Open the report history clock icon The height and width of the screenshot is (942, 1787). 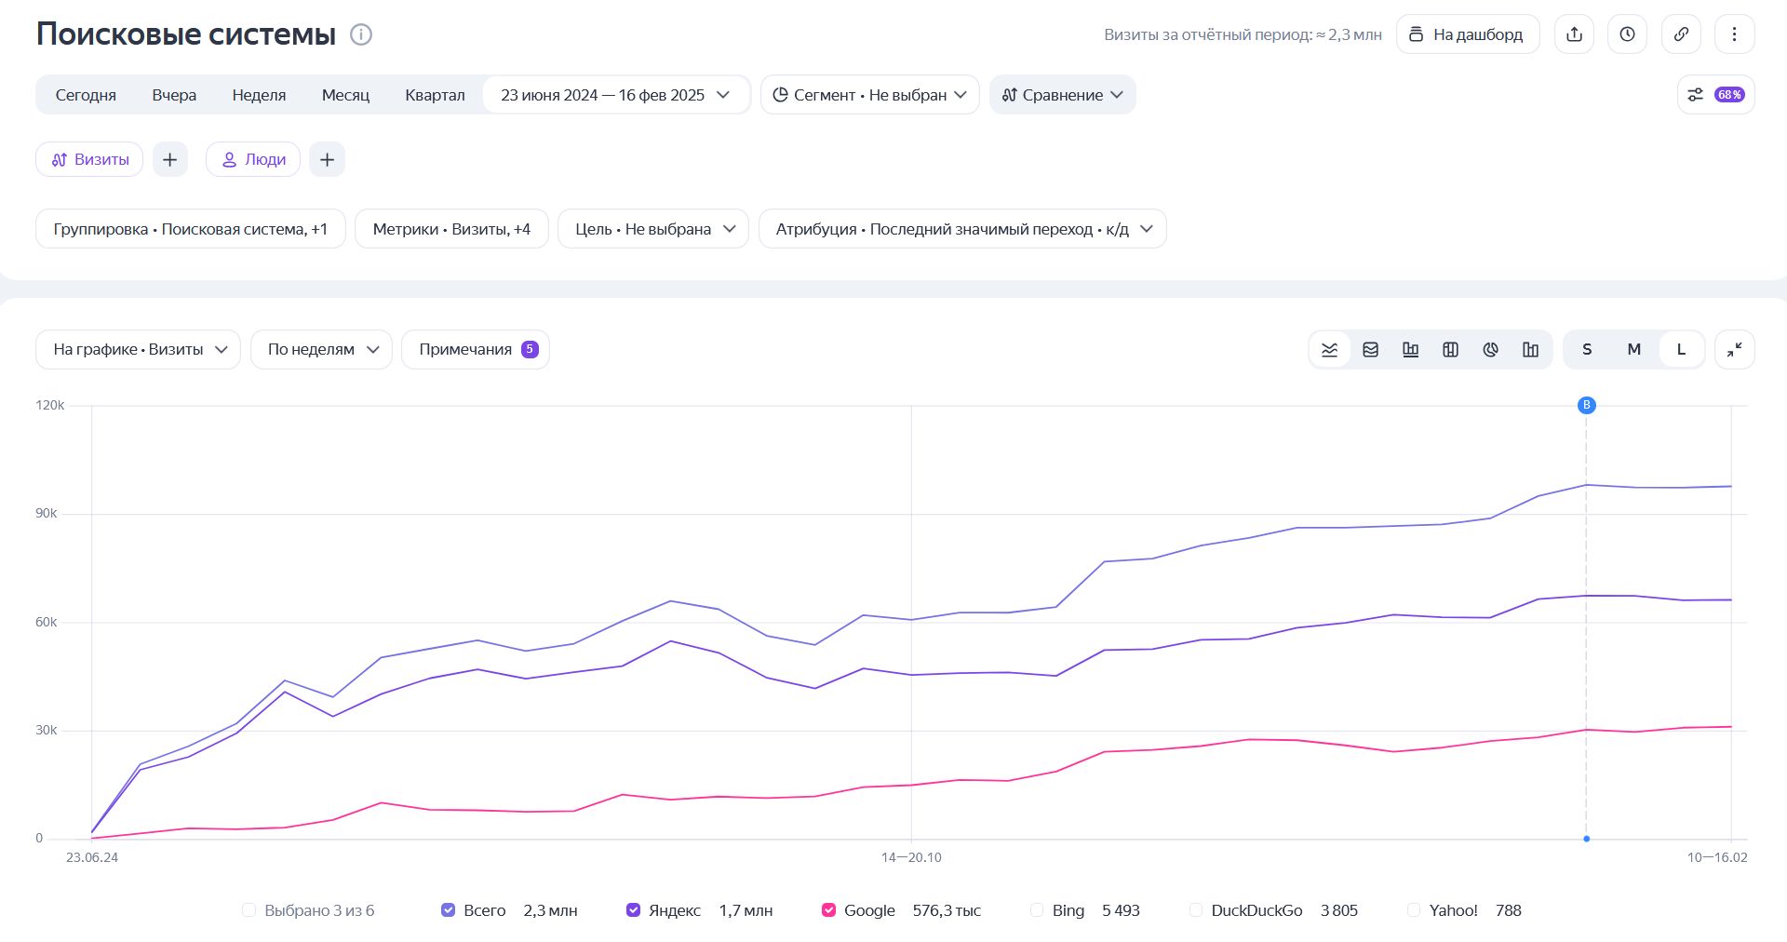click(1627, 34)
